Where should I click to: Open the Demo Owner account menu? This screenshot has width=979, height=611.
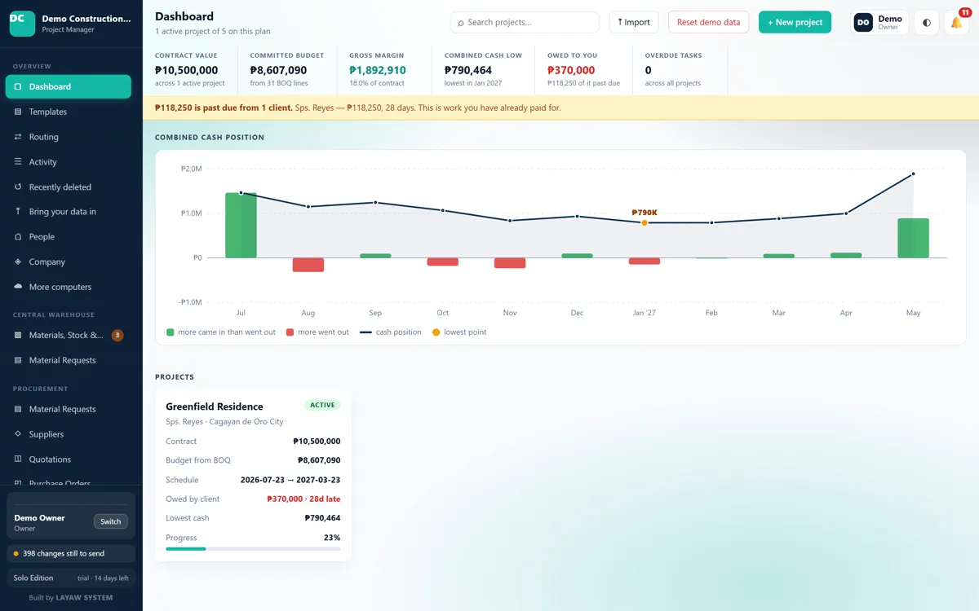880,23
